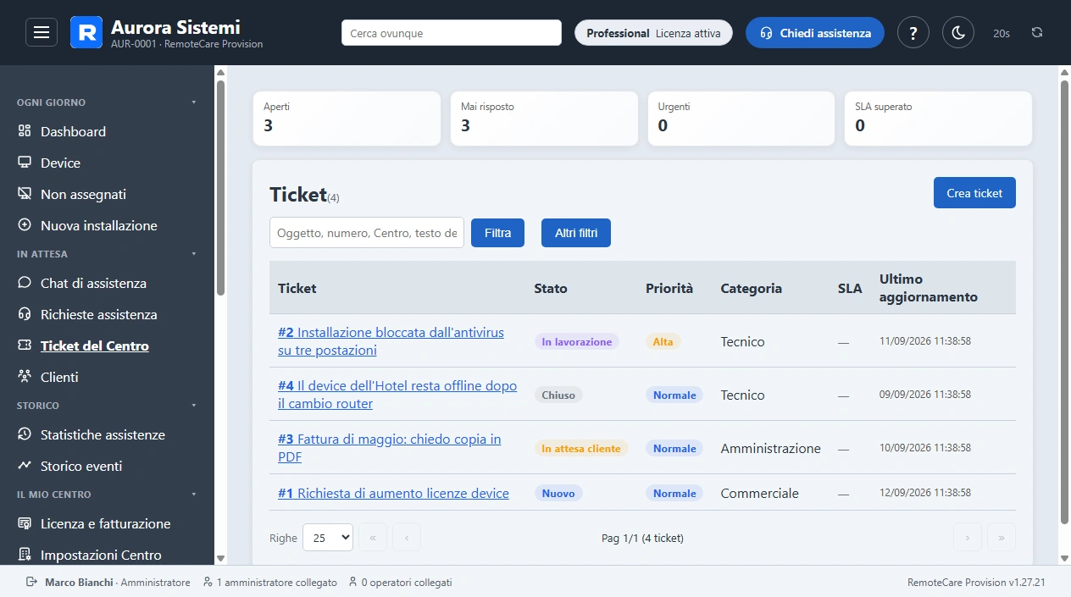
Task: Click the main page vertical scrollbar
Action: point(1065,301)
